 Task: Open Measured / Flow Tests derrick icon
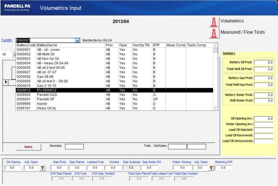214,33
